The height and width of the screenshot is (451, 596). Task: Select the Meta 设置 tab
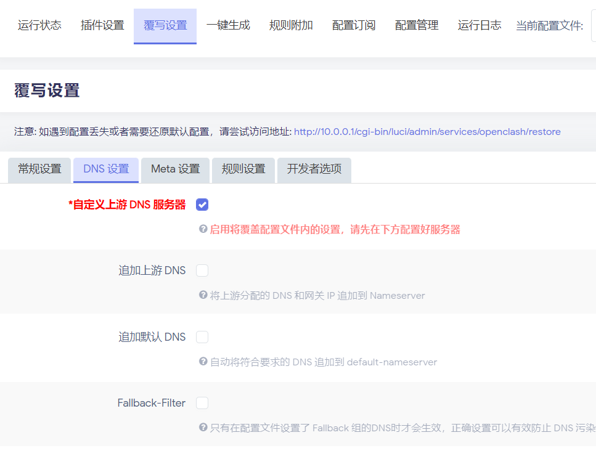(176, 169)
